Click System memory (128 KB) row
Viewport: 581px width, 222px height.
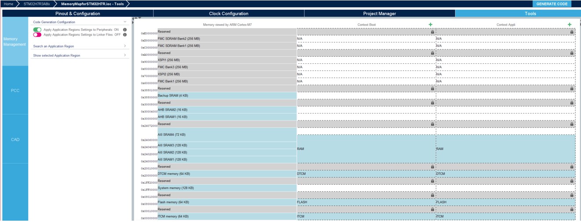click(x=227, y=188)
